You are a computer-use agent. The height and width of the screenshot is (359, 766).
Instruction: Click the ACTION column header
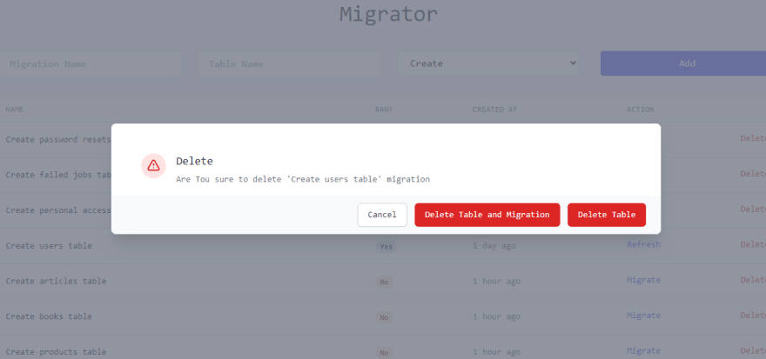pyautogui.click(x=640, y=110)
